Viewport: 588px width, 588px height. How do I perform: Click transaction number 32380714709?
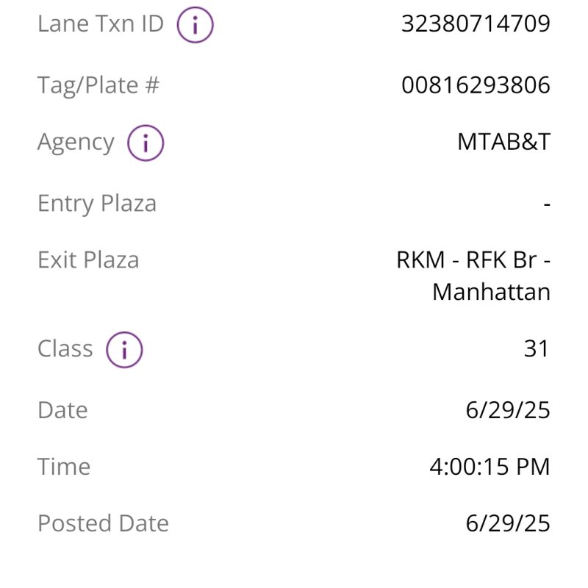point(476,24)
